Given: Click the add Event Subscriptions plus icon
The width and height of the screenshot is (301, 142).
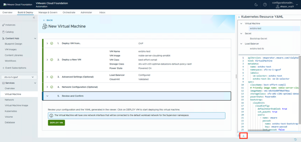Looking at the screenshot, I should (x=3, y=68).
